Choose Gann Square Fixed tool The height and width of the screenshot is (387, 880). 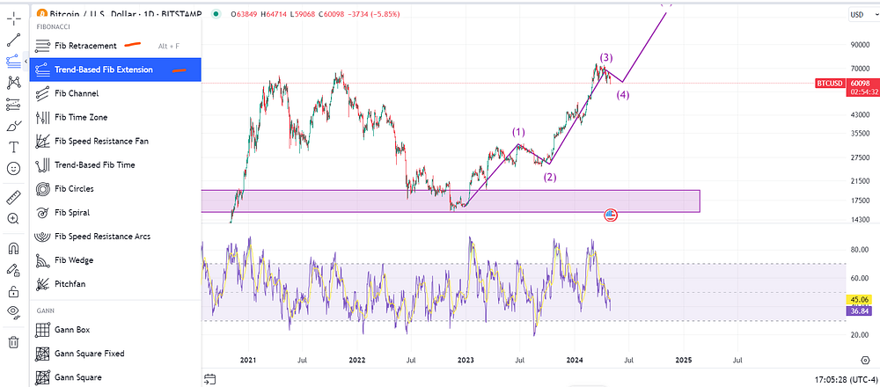tap(115, 354)
